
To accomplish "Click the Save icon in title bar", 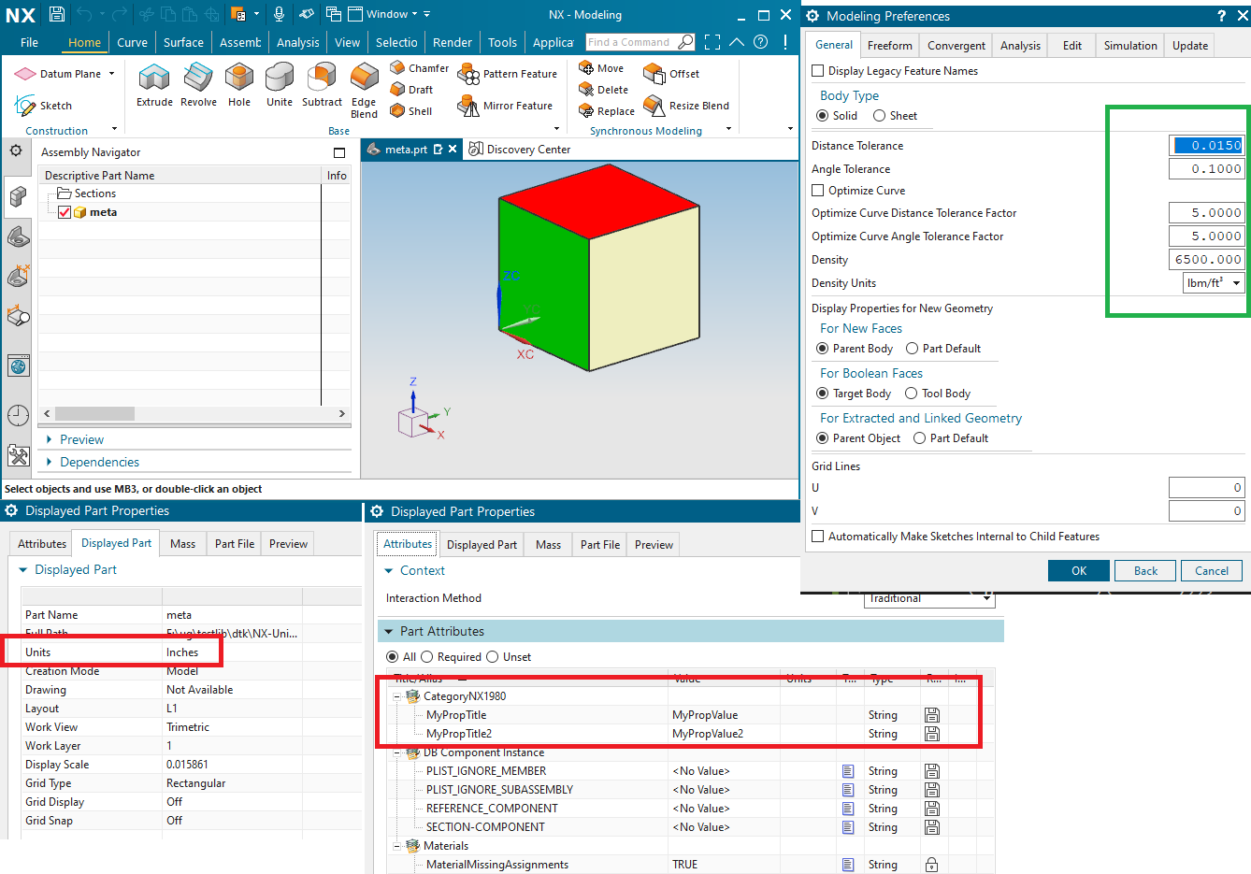I will [57, 14].
